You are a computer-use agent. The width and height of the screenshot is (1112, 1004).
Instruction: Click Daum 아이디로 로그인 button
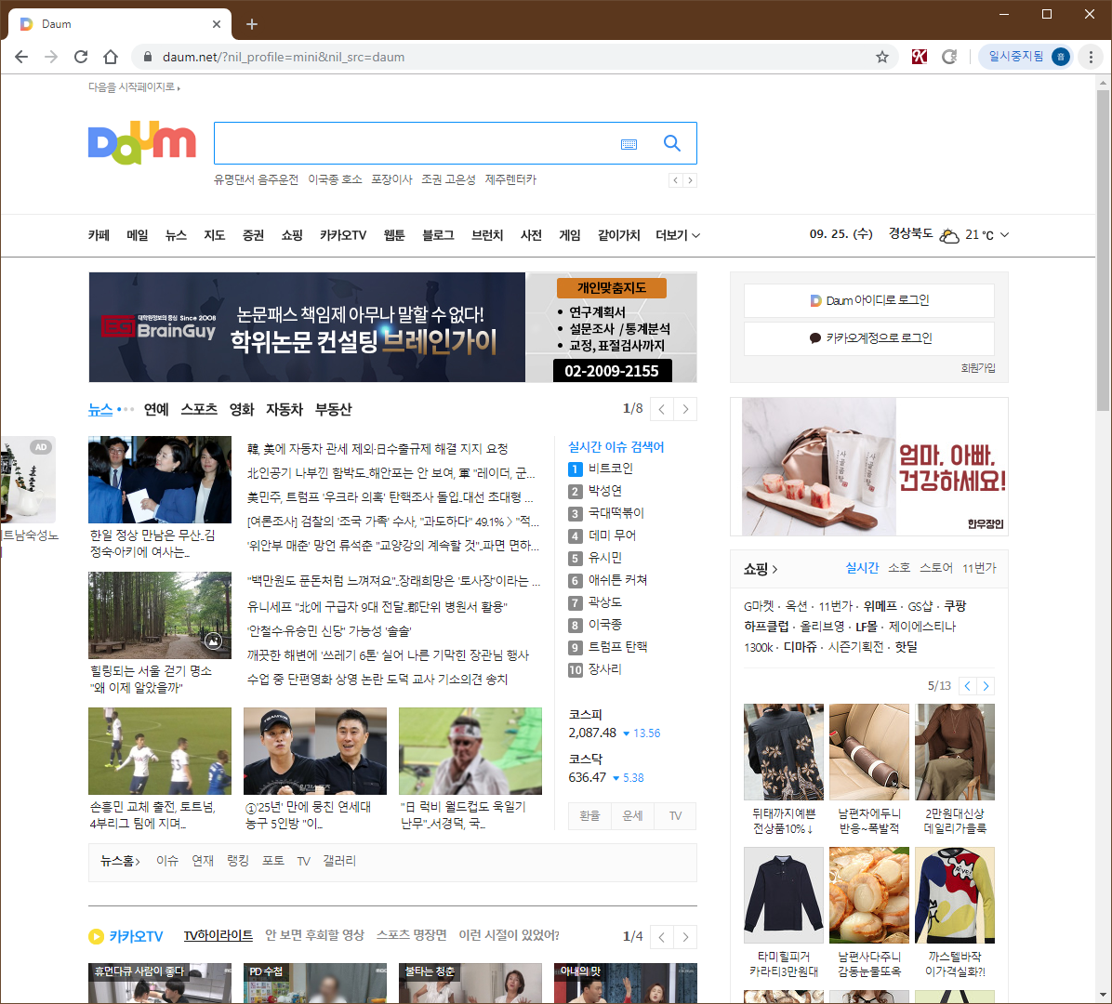(x=868, y=300)
